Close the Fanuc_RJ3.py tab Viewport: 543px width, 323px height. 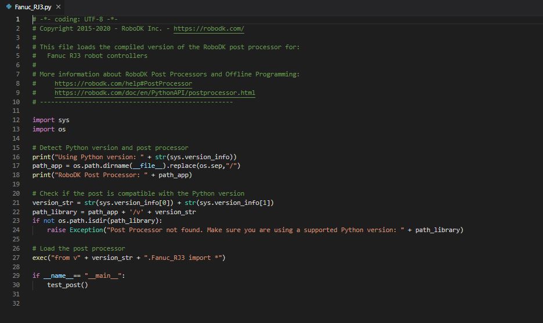point(58,7)
